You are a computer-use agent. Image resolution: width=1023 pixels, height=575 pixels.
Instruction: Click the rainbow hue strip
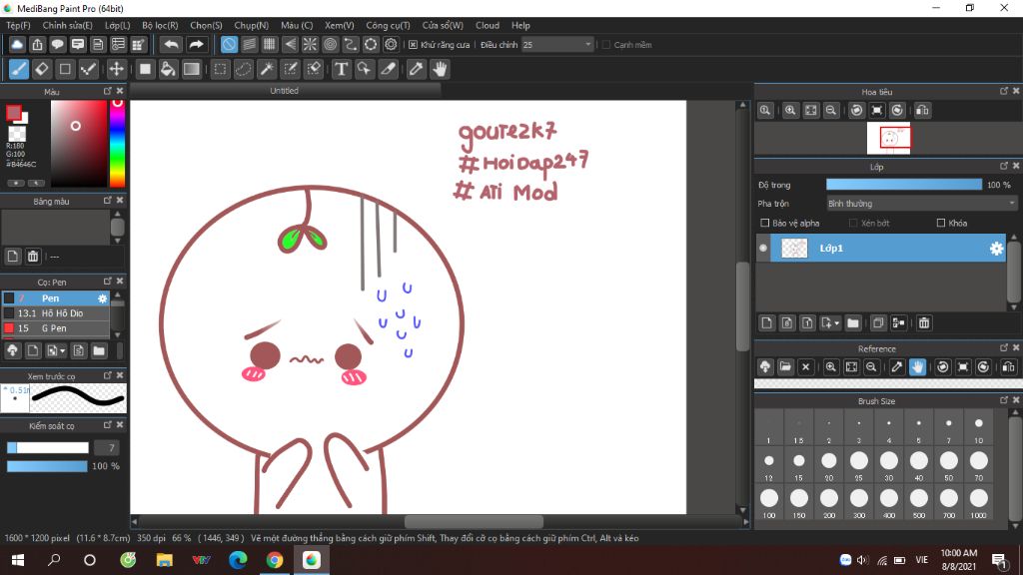pos(117,144)
